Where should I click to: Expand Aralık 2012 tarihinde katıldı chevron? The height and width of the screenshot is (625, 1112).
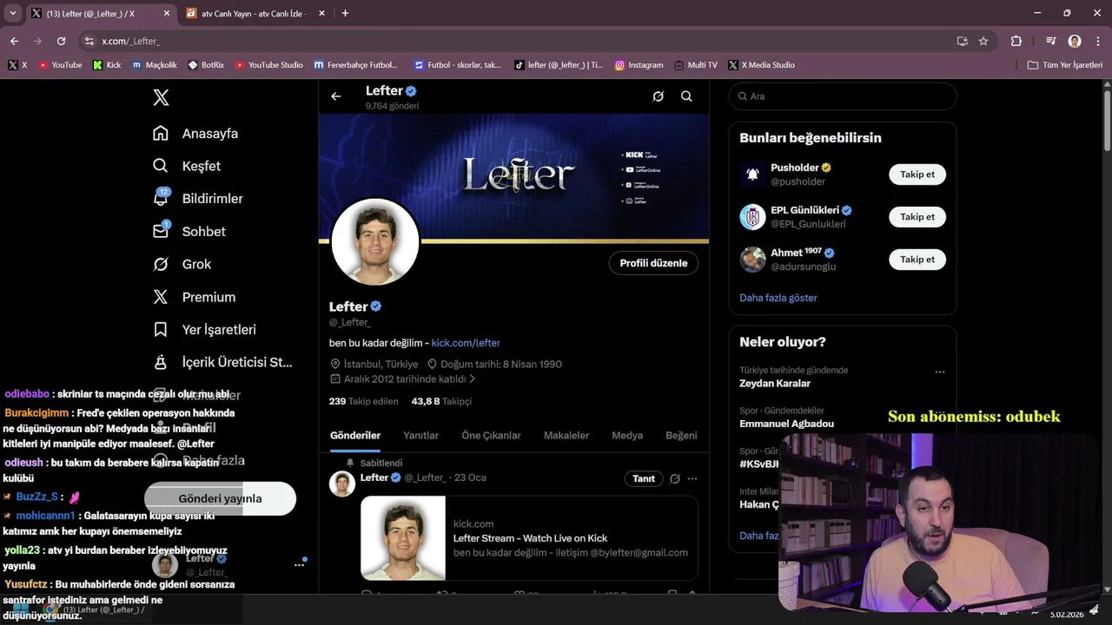[473, 379]
